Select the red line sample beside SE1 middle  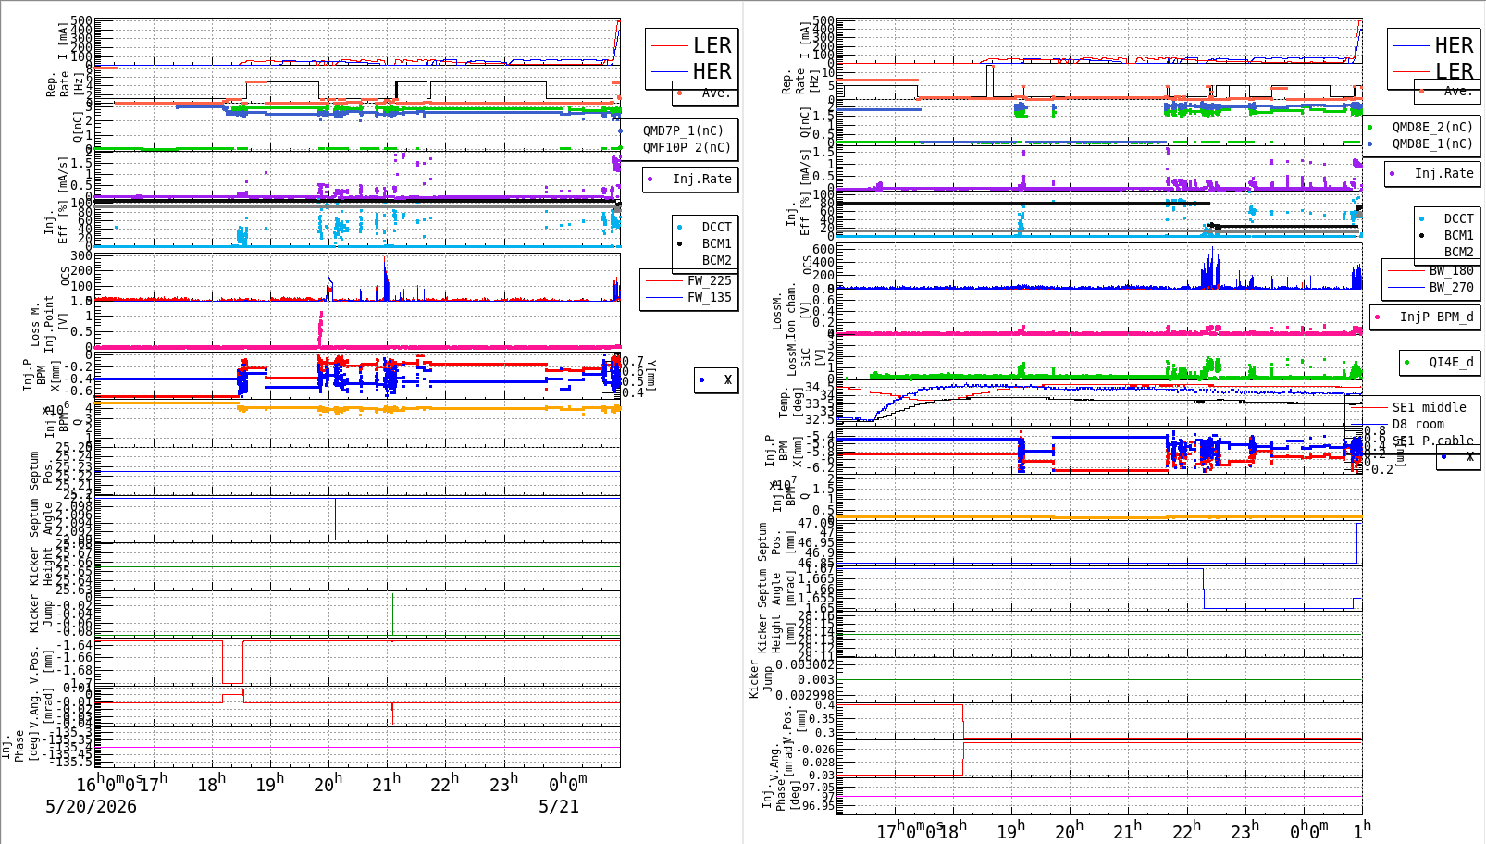[1368, 407]
